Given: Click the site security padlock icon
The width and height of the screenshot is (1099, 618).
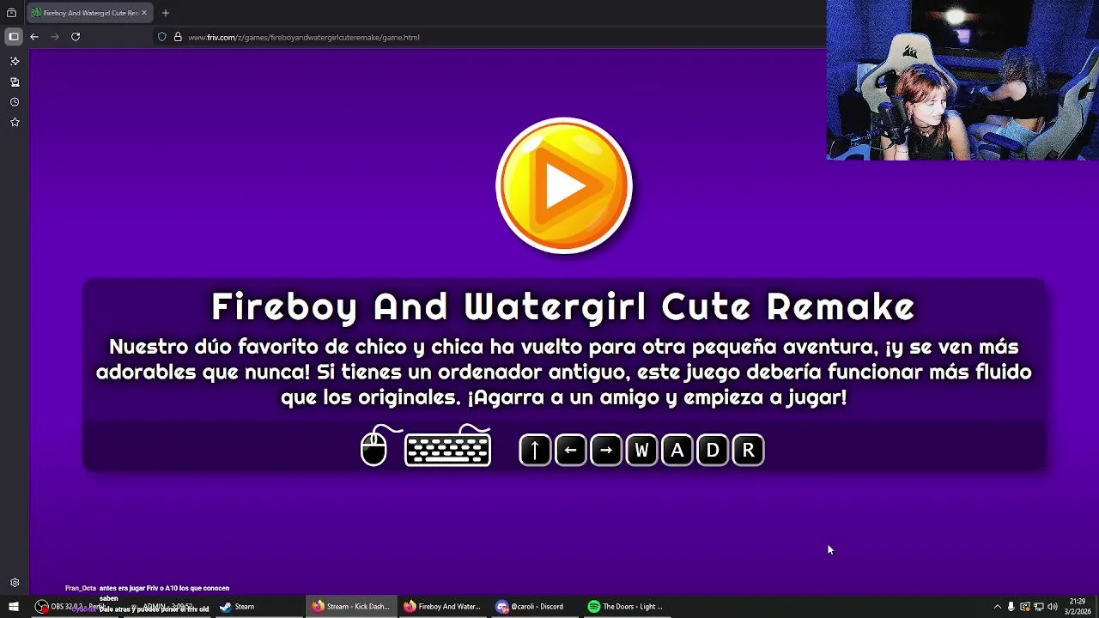Looking at the screenshot, I should [x=178, y=37].
